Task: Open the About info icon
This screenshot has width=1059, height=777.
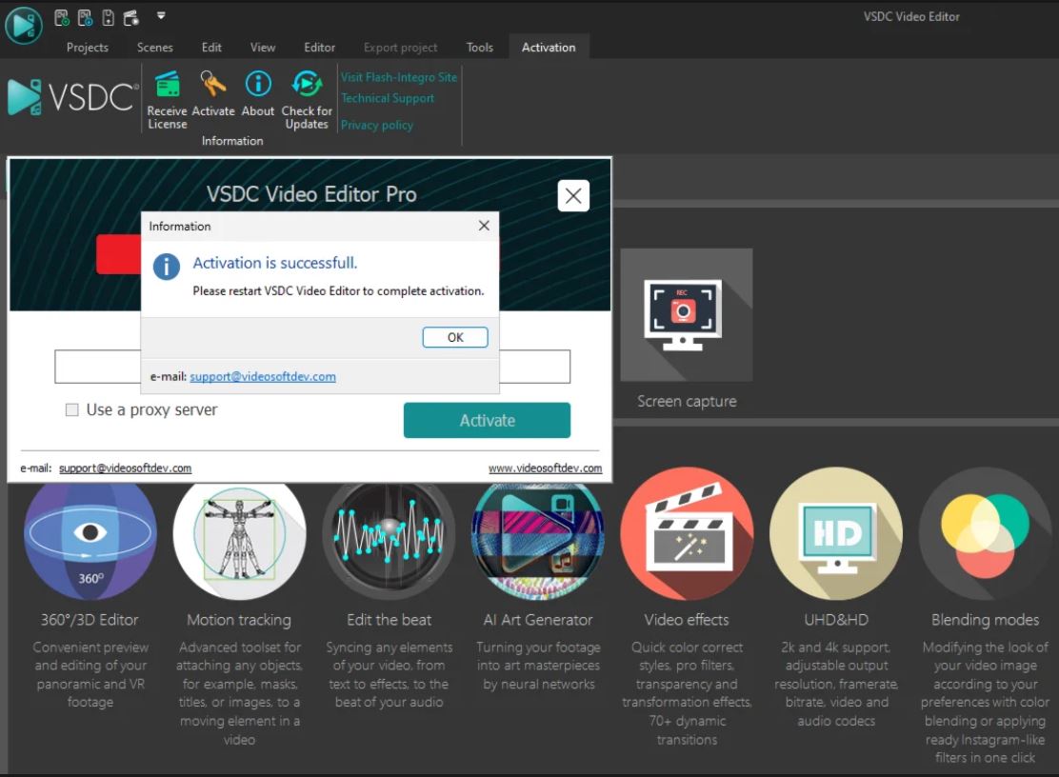Action: point(258,85)
